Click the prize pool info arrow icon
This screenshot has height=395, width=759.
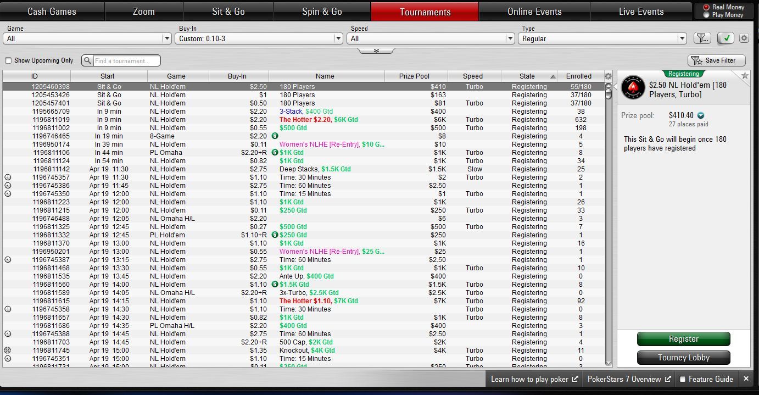click(701, 115)
